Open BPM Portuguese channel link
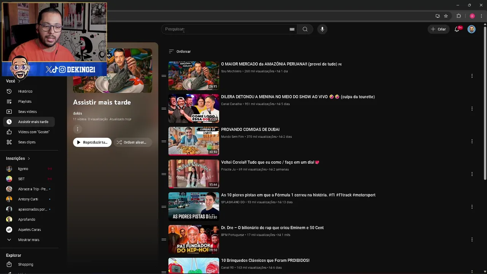Image resolution: width=487 pixels, height=274 pixels. 232,235
